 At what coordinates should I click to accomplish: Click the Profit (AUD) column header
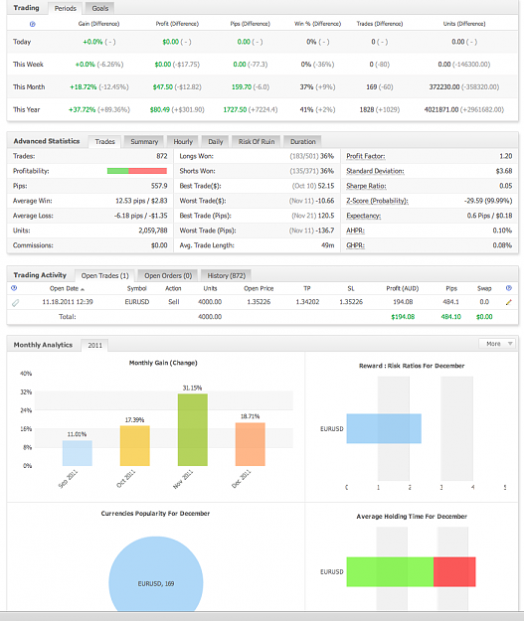(x=403, y=289)
